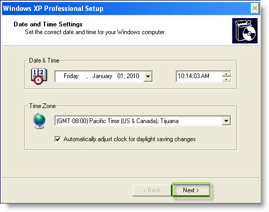Select the year 2010 in date field

[133, 76]
